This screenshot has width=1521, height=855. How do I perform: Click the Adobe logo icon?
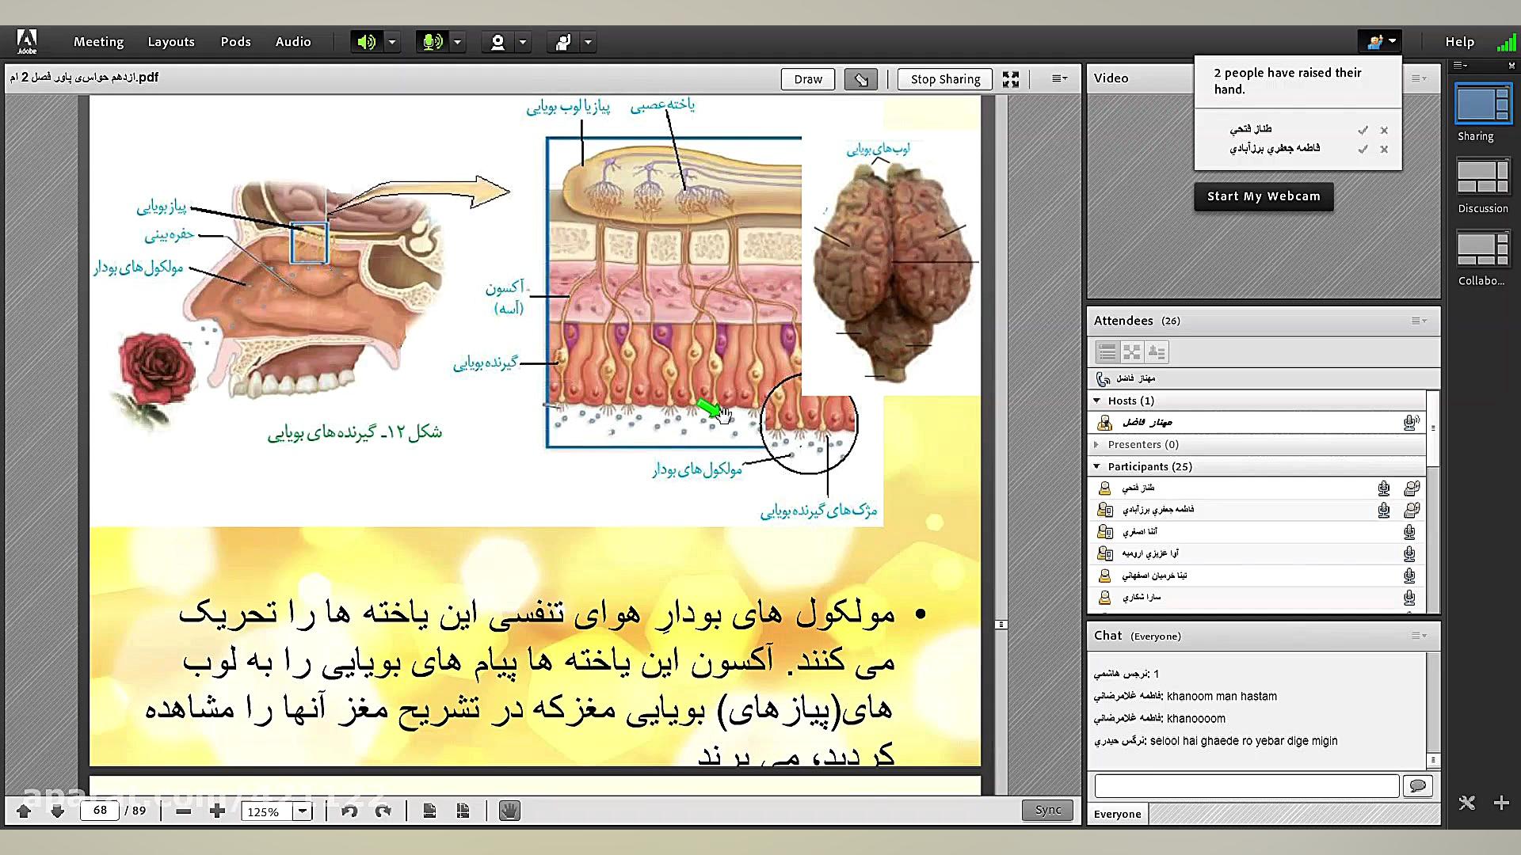click(x=27, y=41)
